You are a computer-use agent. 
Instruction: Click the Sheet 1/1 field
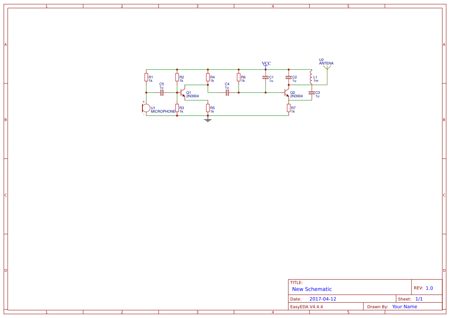419,298
